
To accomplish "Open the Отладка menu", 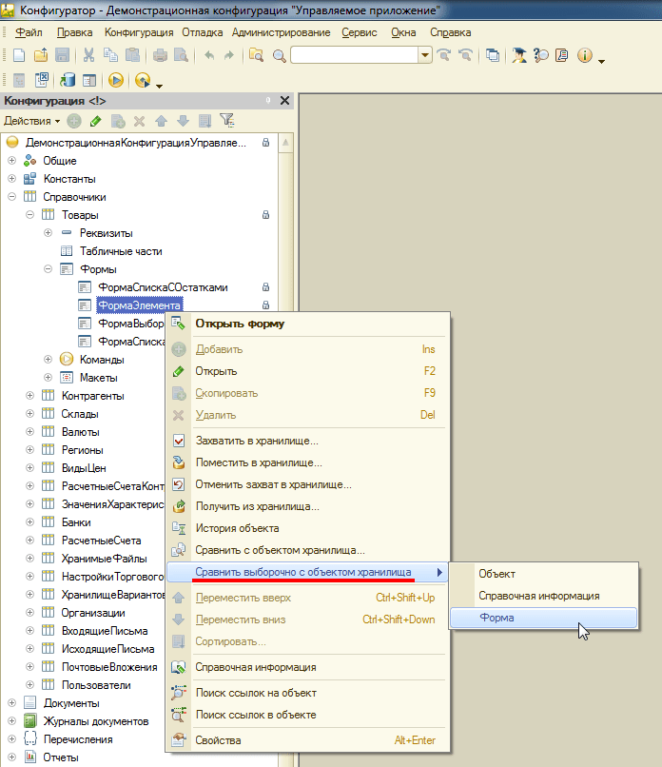I will [x=202, y=32].
